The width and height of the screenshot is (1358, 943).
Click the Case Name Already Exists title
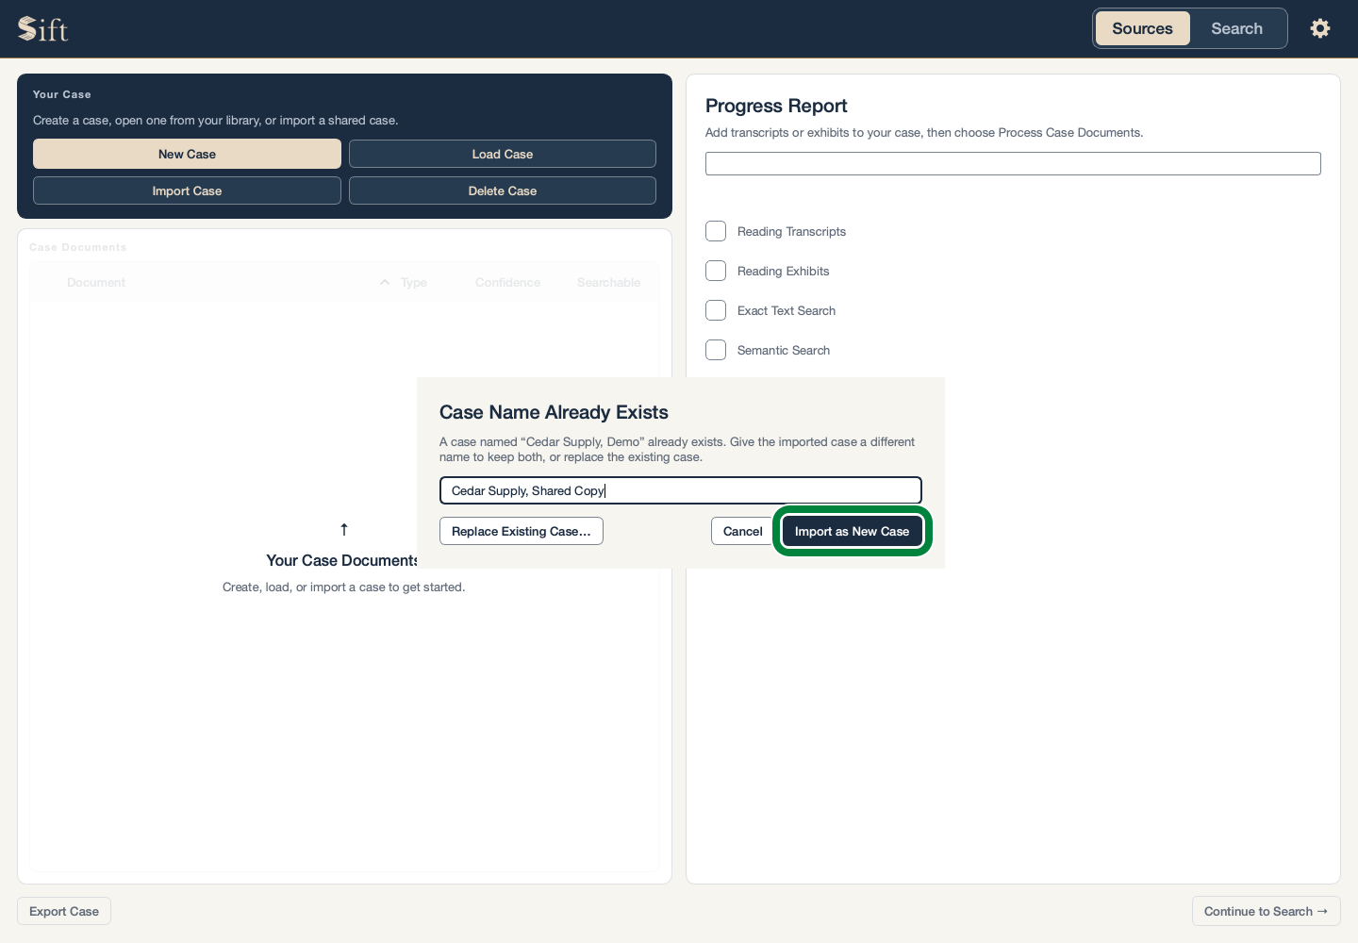click(554, 412)
